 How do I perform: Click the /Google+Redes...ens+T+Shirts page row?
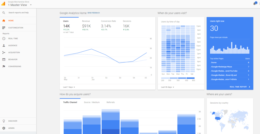click(230, 79)
